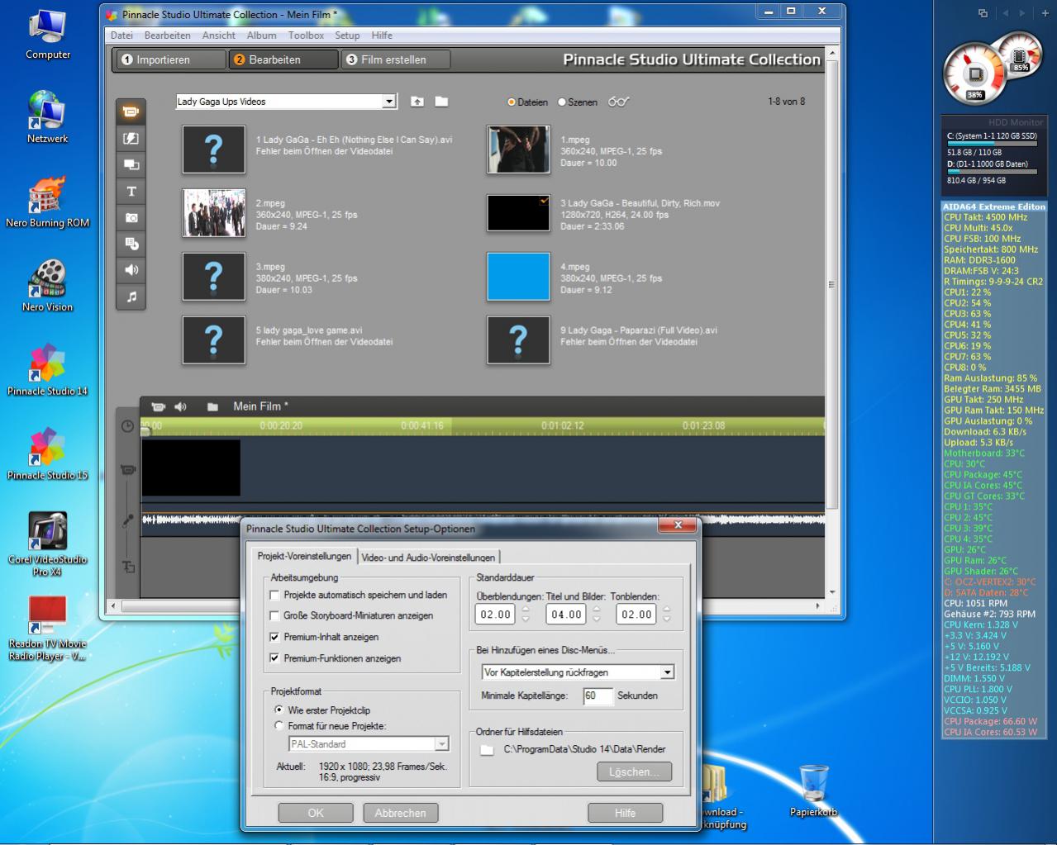Click folder icon left of Mein Film
1057x845 pixels.
point(212,406)
